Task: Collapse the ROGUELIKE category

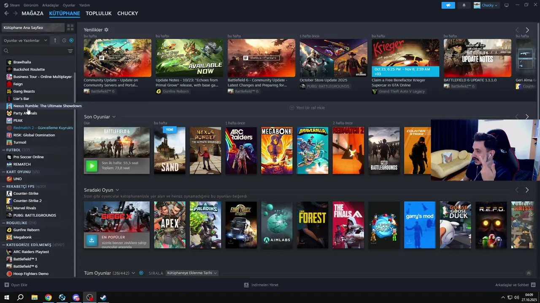Action: [4, 223]
